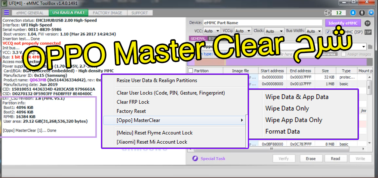The image size is (378, 178).
Task: Click the browse folder icon
Action: click(x=371, y=47)
